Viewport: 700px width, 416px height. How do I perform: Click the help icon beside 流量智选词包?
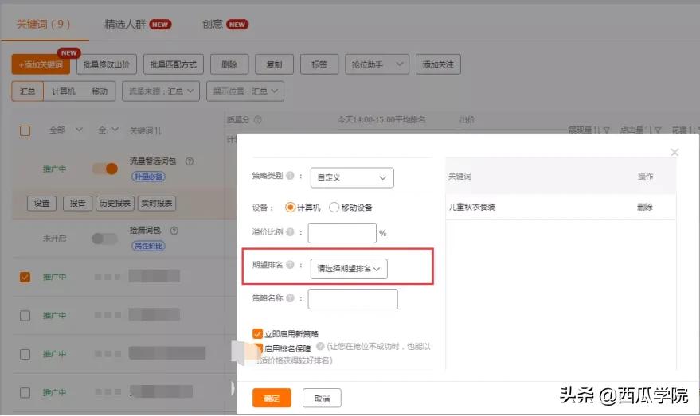pyautogui.click(x=190, y=161)
